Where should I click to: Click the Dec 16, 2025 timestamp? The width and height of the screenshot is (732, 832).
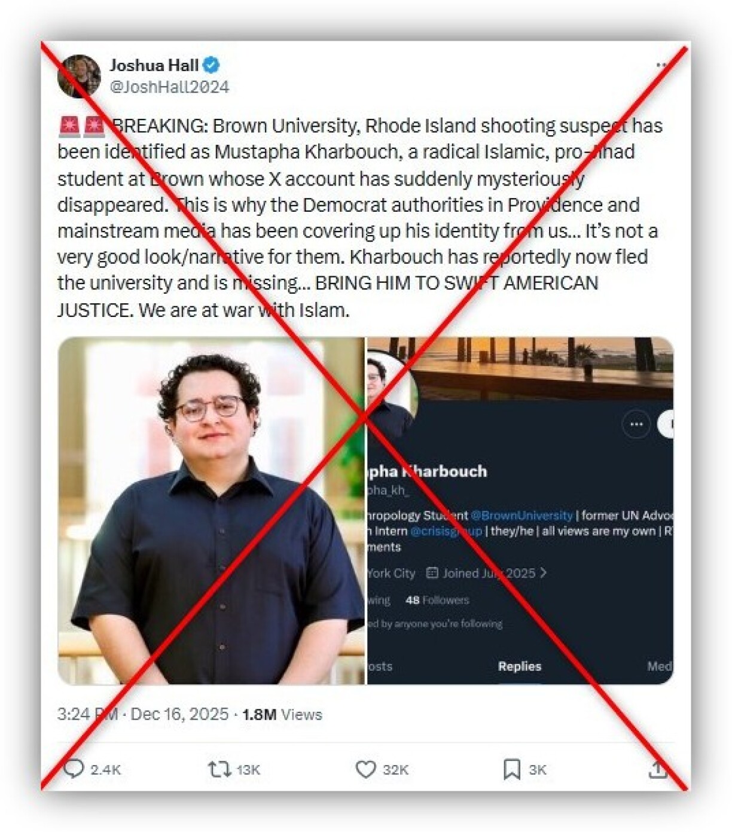179,714
